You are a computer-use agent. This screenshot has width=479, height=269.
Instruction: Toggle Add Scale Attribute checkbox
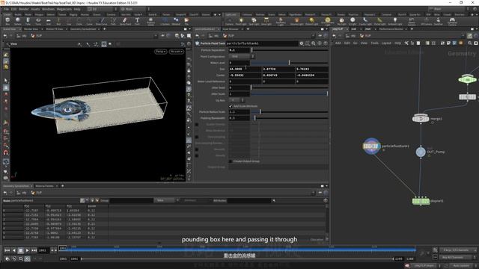point(231,106)
